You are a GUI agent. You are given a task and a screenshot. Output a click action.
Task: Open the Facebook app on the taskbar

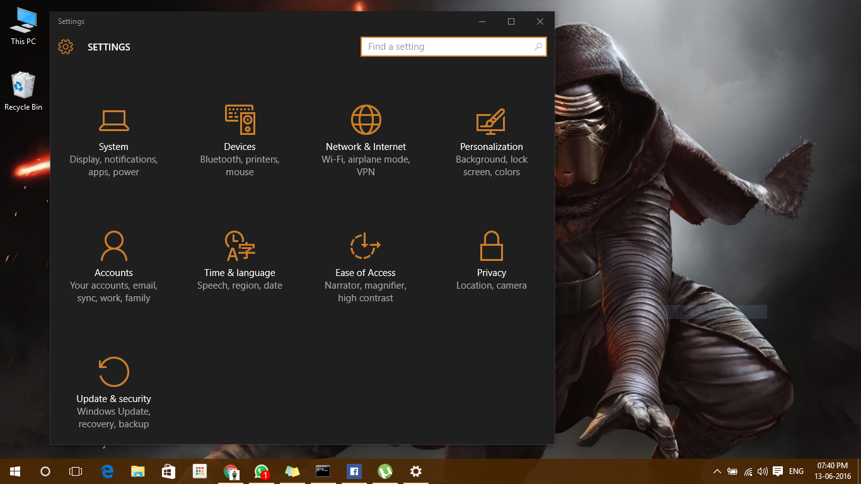click(x=354, y=471)
